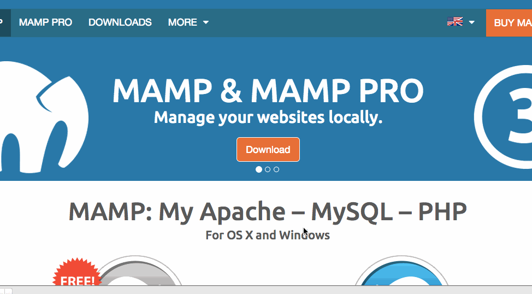Click the 'For OS X and Windows' subheading
This screenshot has width=532, height=294.
pos(268,235)
